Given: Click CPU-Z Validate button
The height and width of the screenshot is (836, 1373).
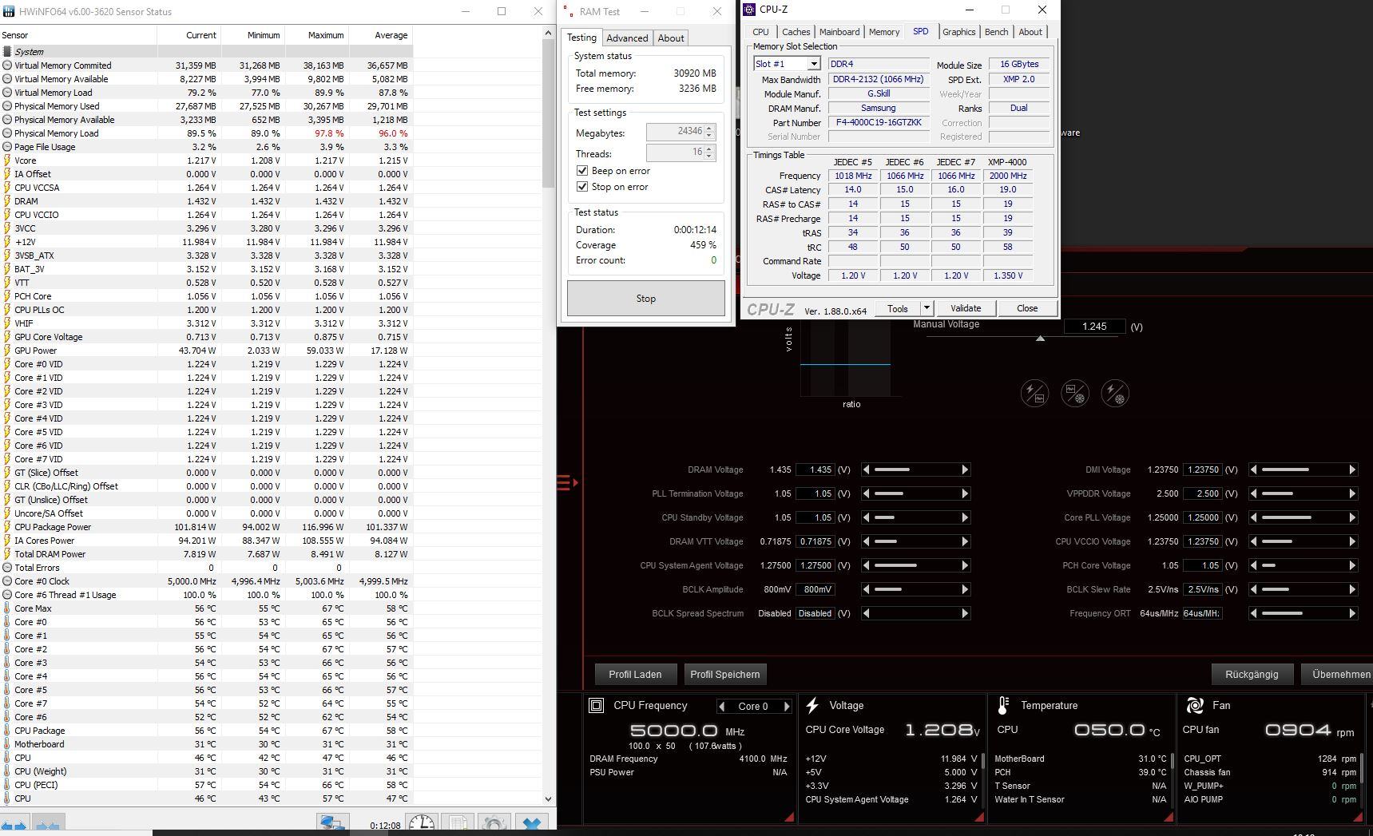Looking at the screenshot, I should coord(966,308).
